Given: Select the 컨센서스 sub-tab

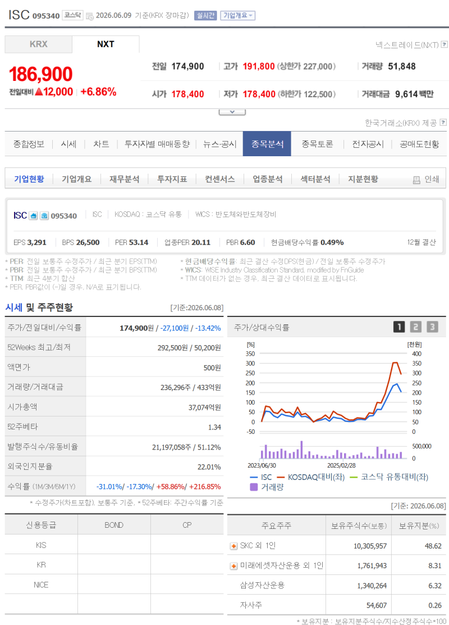Looking at the screenshot, I should click(219, 179).
